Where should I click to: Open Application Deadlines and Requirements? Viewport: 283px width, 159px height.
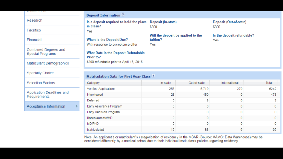pos(48,95)
